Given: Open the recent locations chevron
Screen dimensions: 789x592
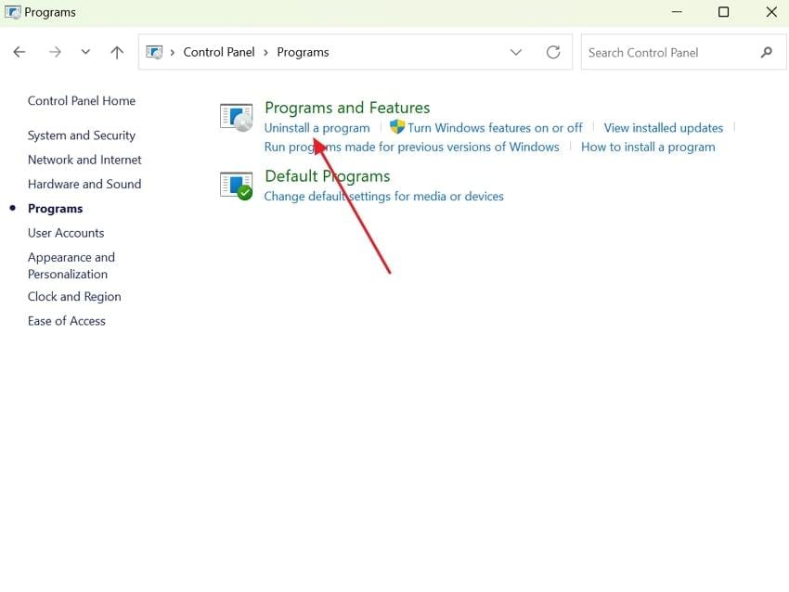Looking at the screenshot, I should tap(85, 51).
